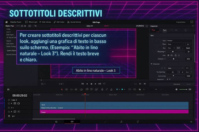This screenshot has width=199, height=132.
Task: Toggle the lock icon in the timeline toolbar
Action: (111, 89)
